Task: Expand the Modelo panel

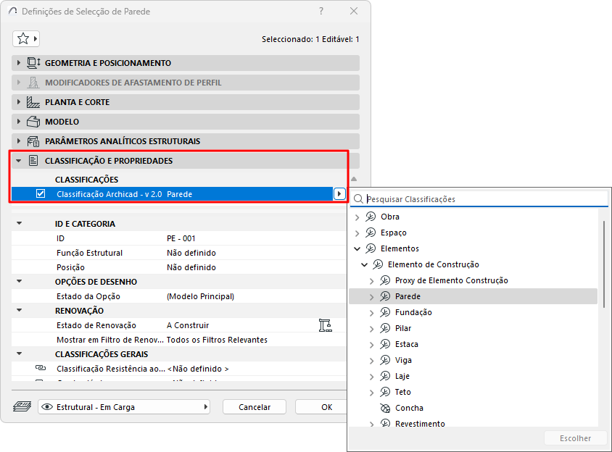Action: click(x=18, y=122)
